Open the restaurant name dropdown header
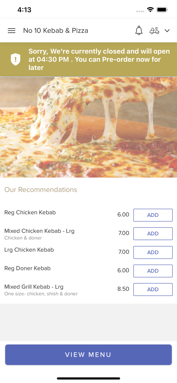This screenshot has width=177, height=383. (x=56, y=31)
